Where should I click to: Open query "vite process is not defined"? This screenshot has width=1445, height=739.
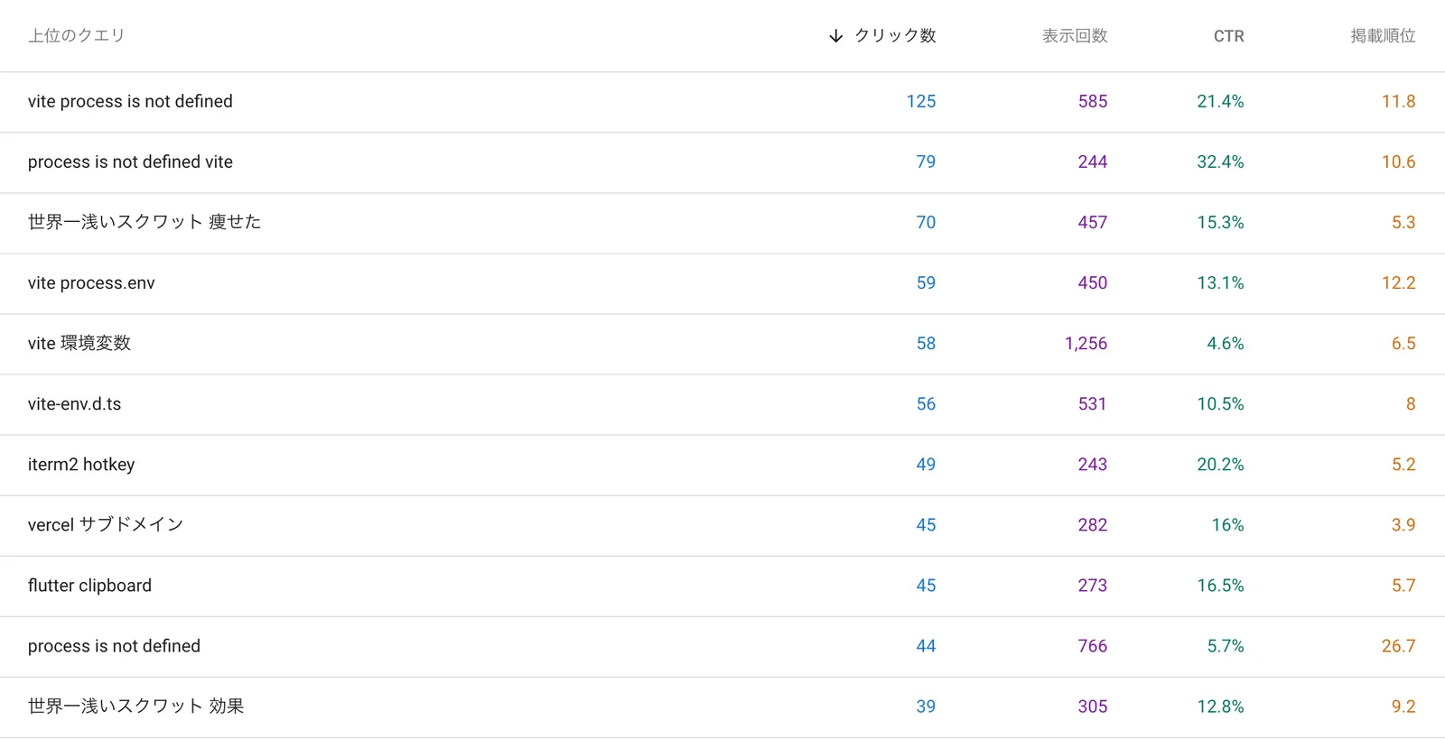130,102
